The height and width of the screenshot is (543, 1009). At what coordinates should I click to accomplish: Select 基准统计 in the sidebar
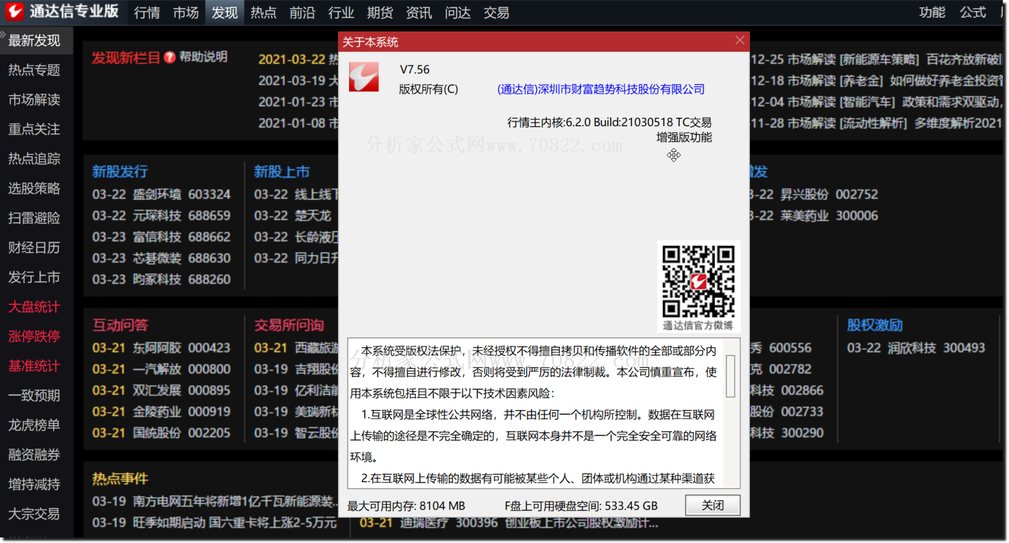[x=35, y=366]
